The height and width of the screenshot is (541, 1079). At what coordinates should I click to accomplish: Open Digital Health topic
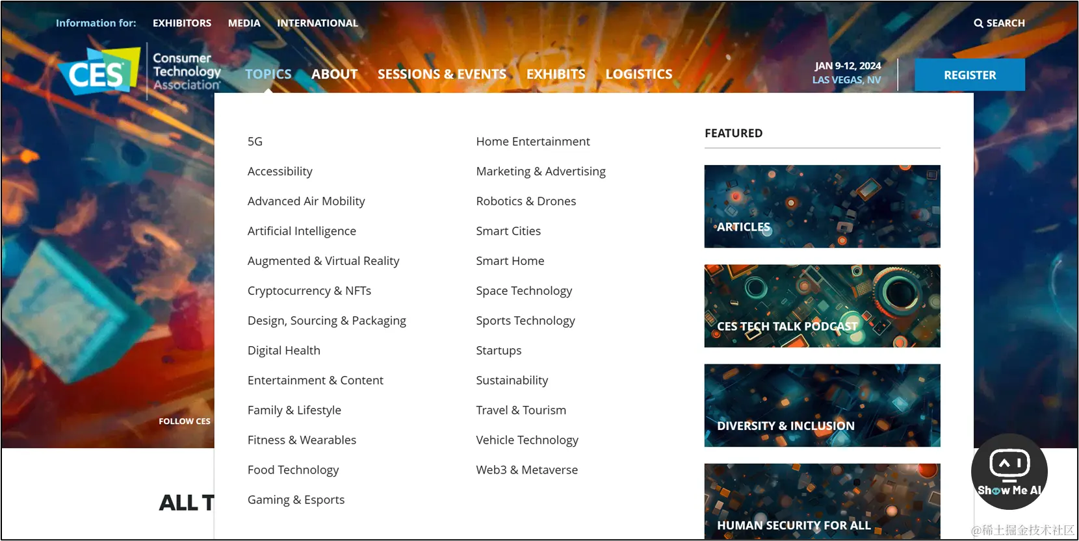pos(284,351)
